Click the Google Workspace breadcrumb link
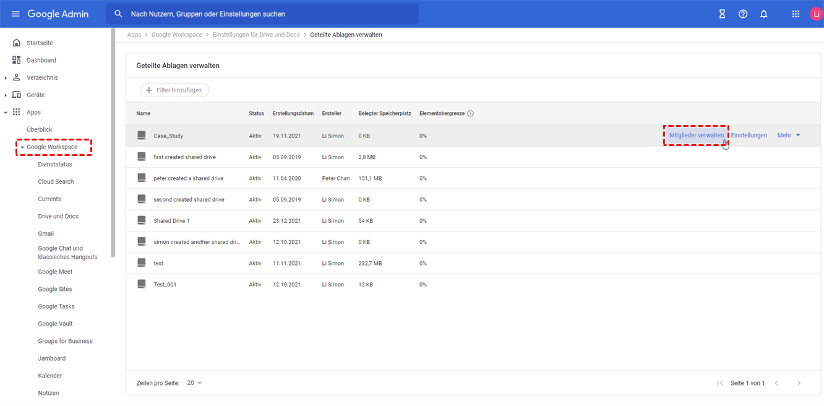The image size is (824, 406). [176, 35]
